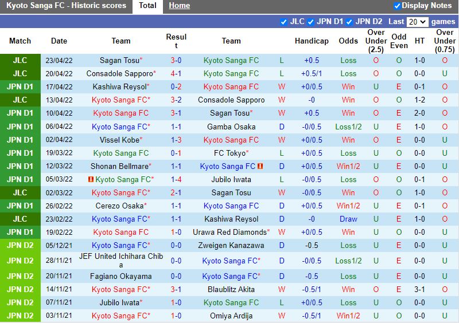
Task: Click JPN D2 league cell on 14/11/21 row
Action: coord(20,289)
